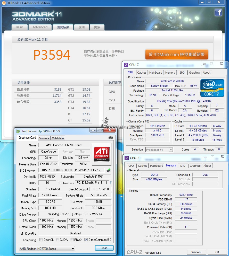Select the Graphics Card tab in GPU-Z

tap(27, 138)
